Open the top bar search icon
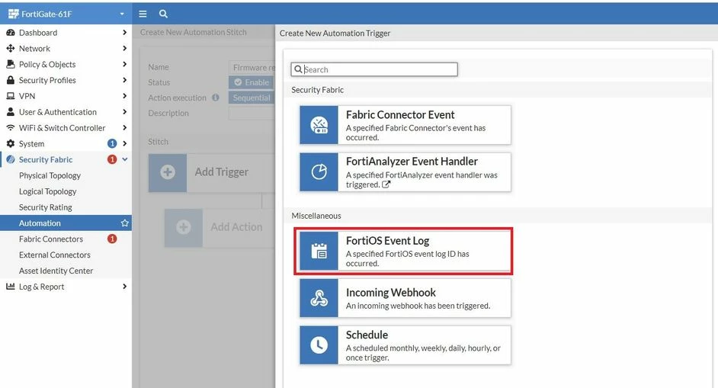This screenshot has height=388, width=718. point(163,14)
